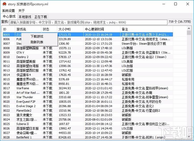Screen dimensions: 194x141
Task: Sort by the 备注 column header
Action: (x=147, y=29)
